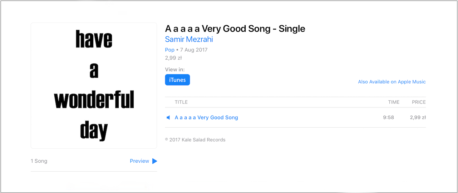The image size is (458, 193).
Task: Click the TITLE column header
Action: pos(181,102)
